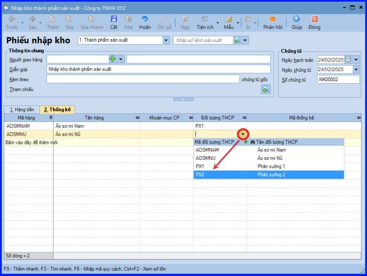Pin the Mã hàng column
Viewport: 367px width, 276px height.
51,118
